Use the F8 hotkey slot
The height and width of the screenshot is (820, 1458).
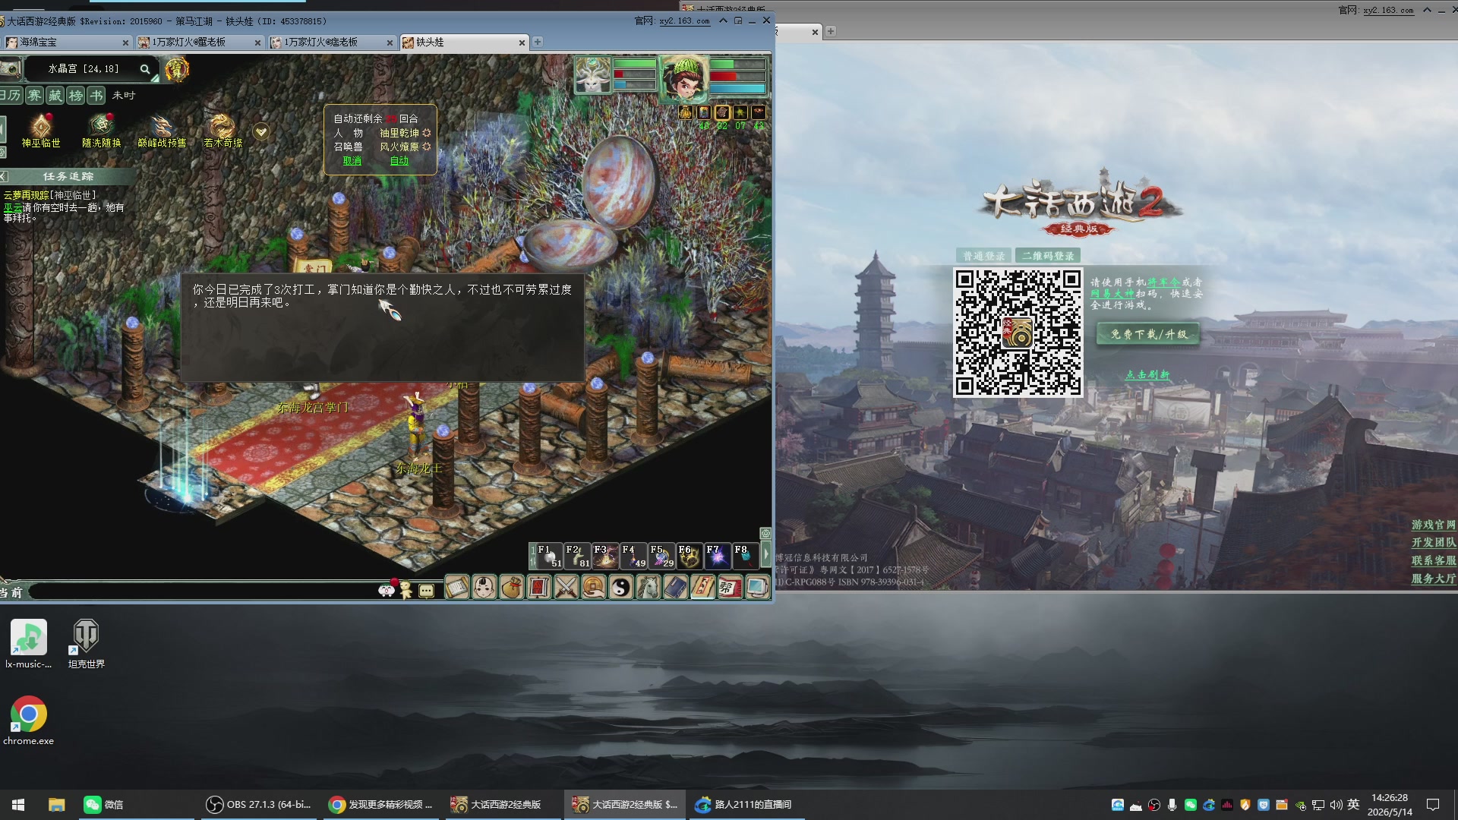click(x=746, y=556)
